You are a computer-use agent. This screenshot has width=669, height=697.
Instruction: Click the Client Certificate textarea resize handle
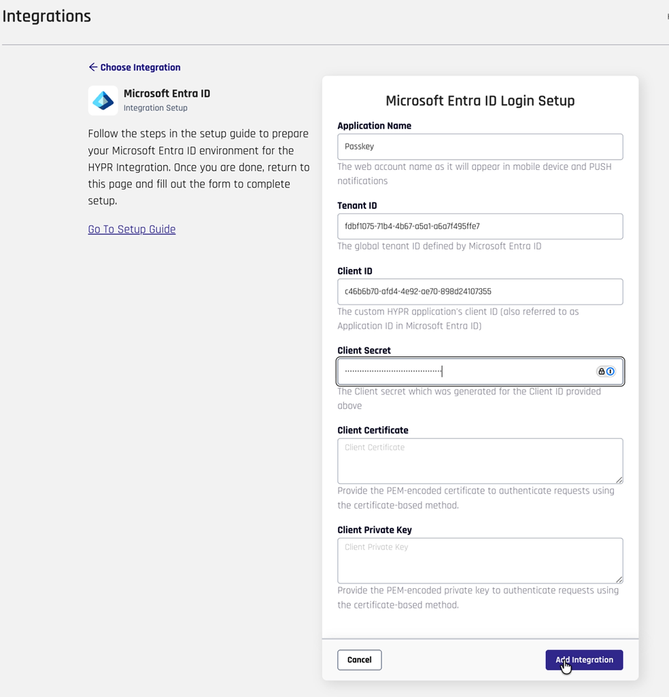619,479
